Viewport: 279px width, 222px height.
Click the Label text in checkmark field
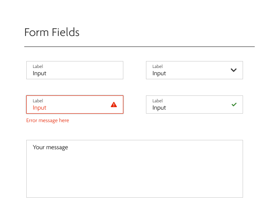(157, 101)
